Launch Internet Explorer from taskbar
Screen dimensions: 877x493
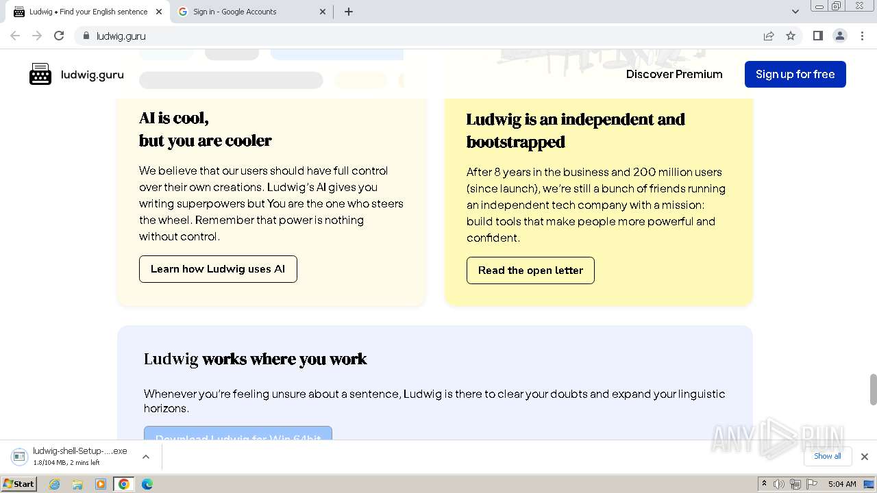(55, 484)
